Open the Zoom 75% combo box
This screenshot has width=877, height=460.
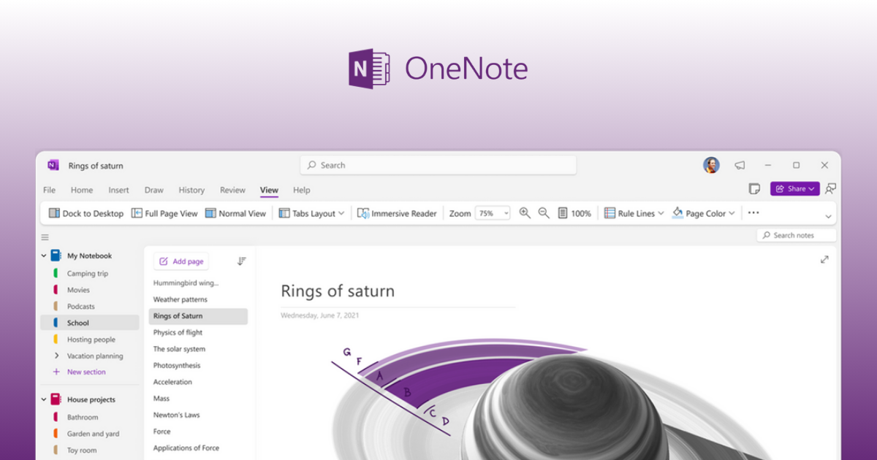click(x=493, y=213)
